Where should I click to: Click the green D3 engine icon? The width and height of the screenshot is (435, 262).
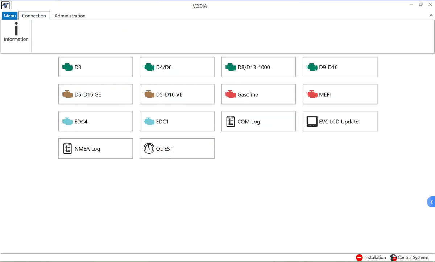67,67
